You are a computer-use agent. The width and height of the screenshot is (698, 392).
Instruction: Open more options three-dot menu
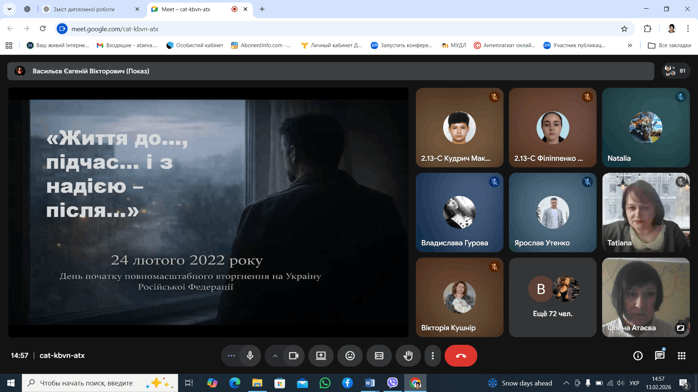432,356
